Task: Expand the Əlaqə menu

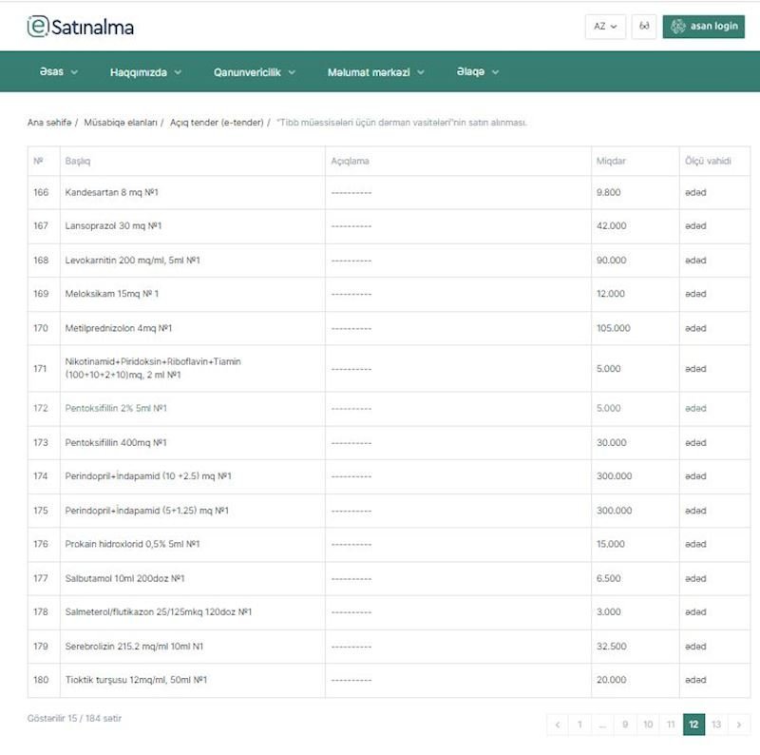Action: (477, 72)
